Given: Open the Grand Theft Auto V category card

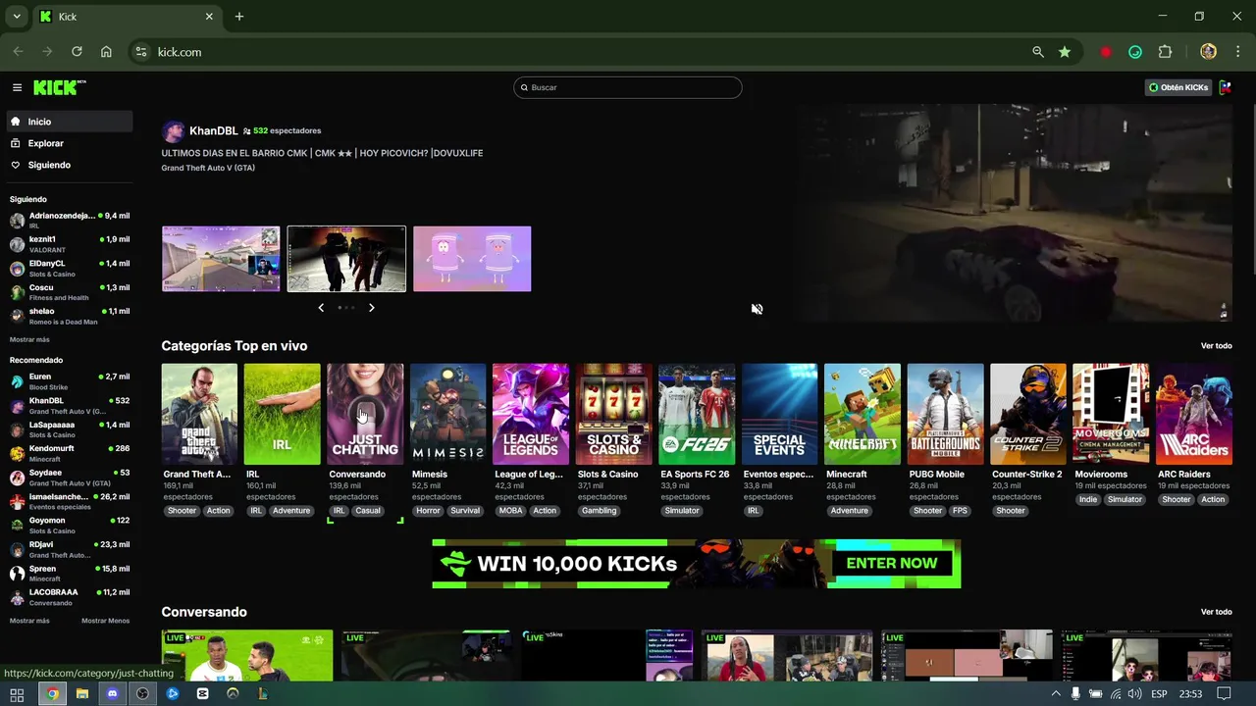Looking at the screenshot, I should point(199,414).
